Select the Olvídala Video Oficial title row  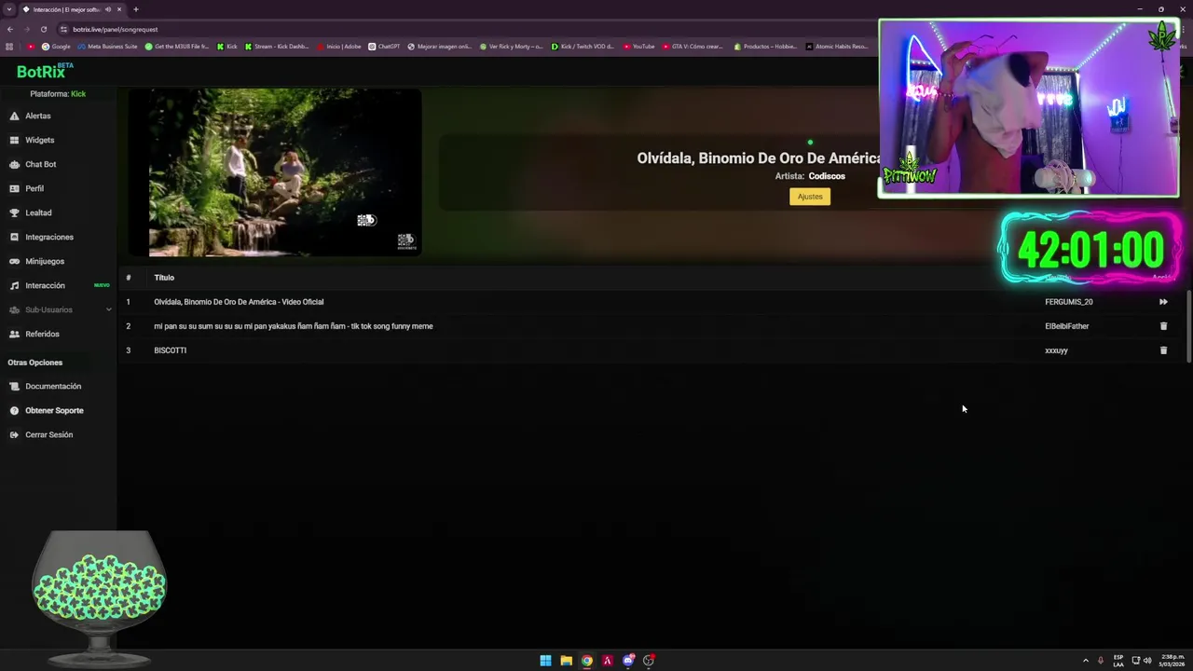pos(239,302)
